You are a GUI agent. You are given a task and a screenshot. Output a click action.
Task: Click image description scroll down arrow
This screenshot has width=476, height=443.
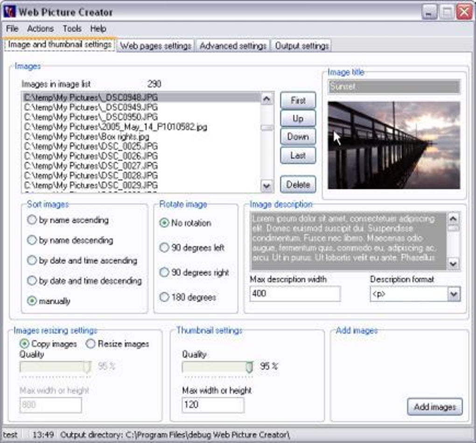point(454,263)
